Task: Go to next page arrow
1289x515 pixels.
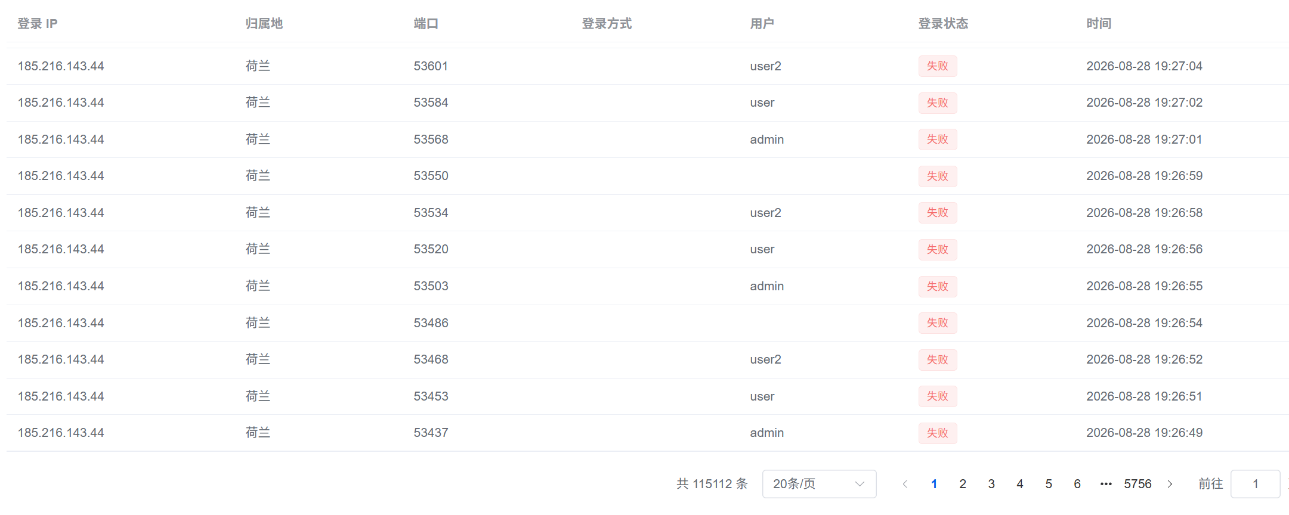Action: point(1170,484)
